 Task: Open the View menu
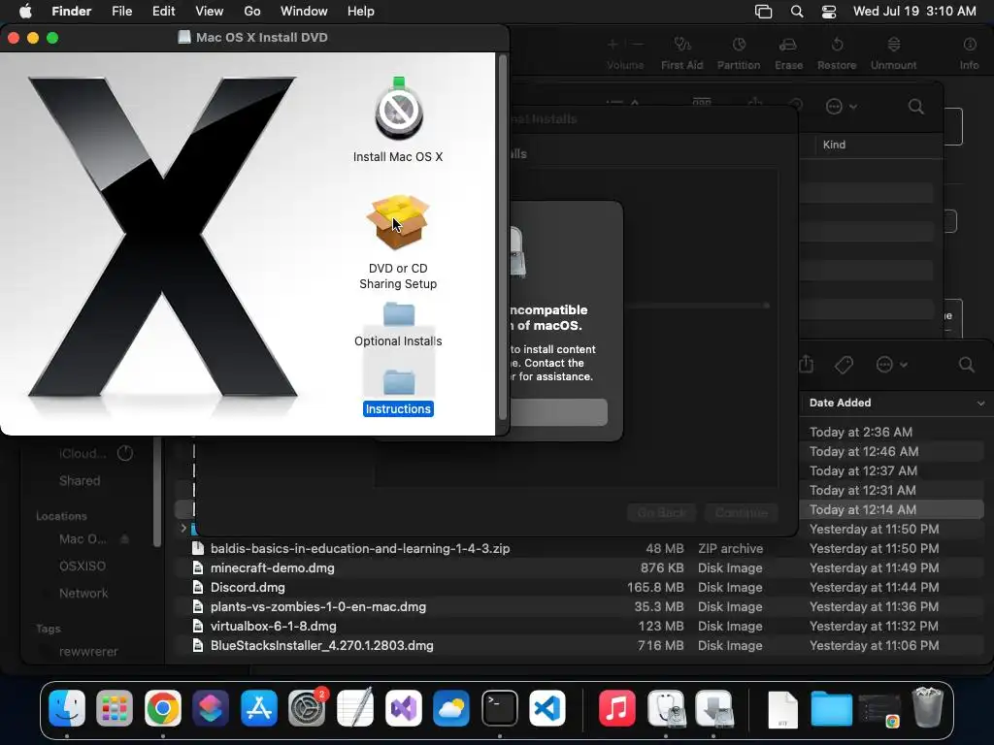(210, 12)
